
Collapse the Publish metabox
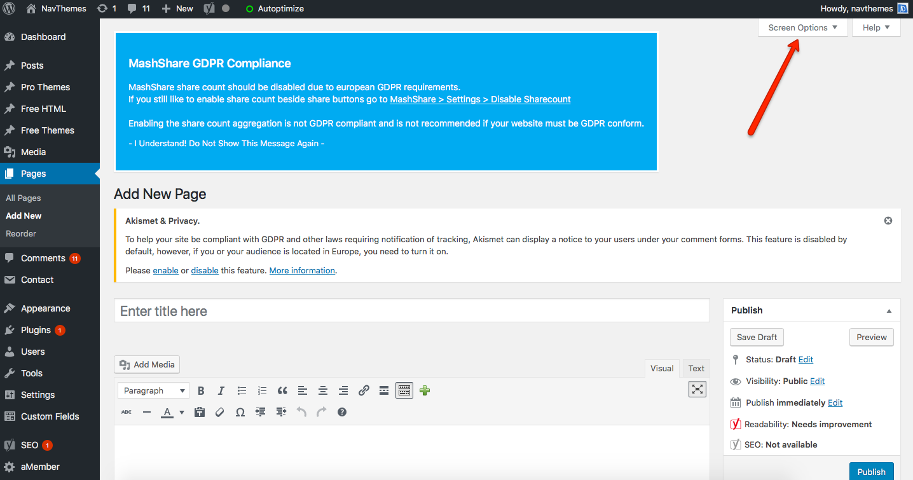pyautogui.click(x=889, y=311)
